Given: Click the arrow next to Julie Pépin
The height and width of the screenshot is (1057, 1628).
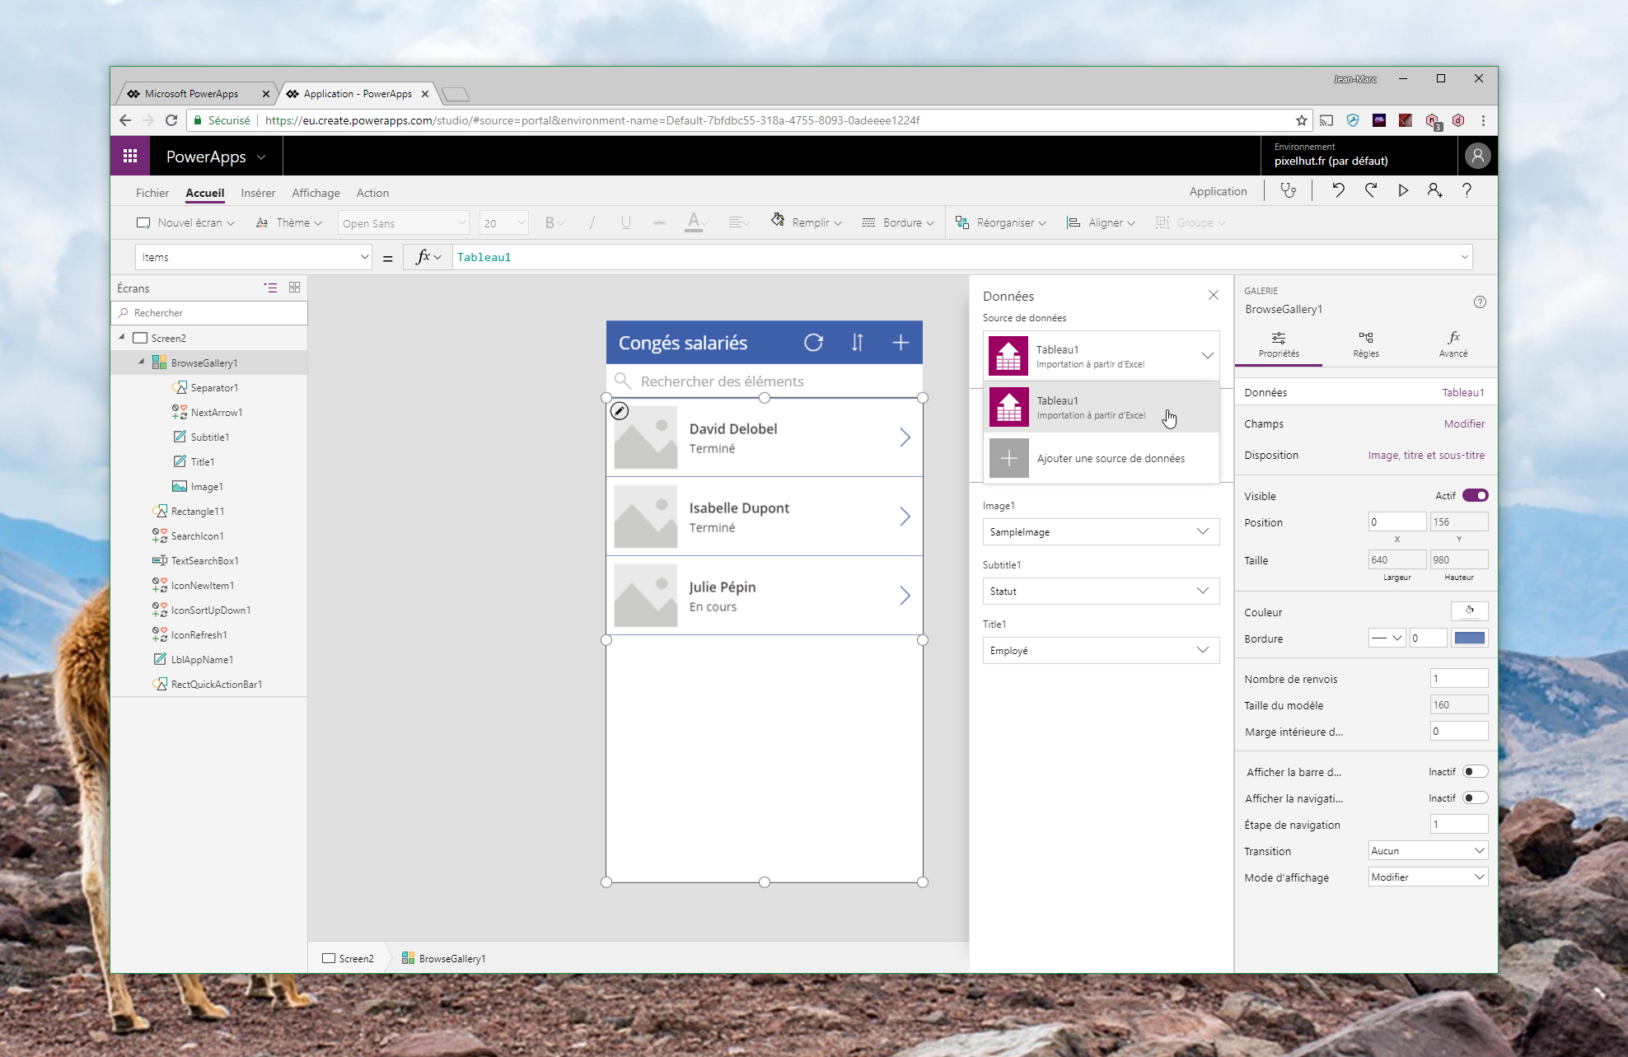Looking at the screenshot, I should 905,596.
